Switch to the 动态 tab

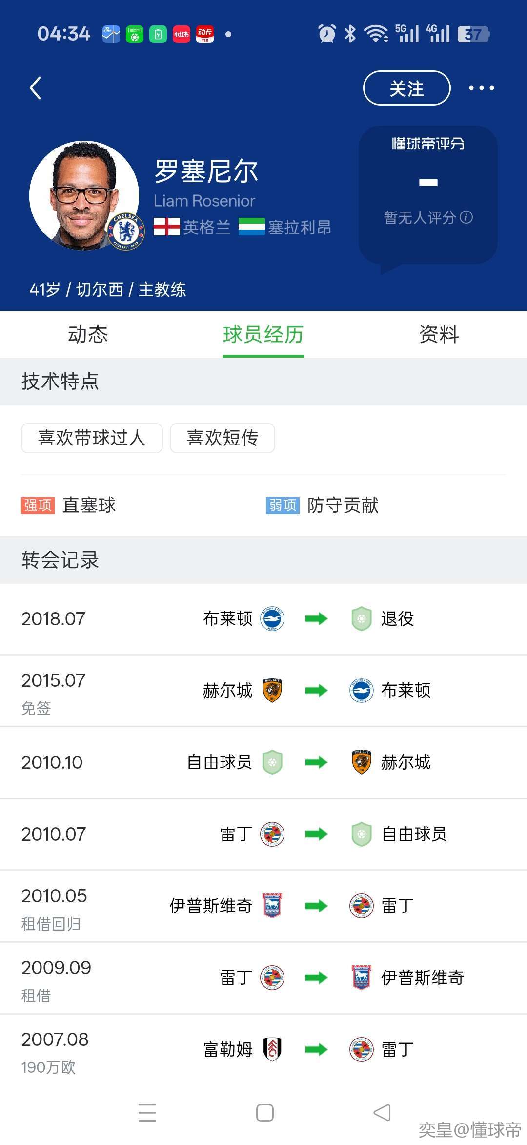(x=88, y=335)
